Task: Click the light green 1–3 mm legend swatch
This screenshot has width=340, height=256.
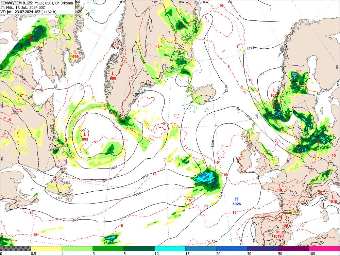Action: coord(77,249)
